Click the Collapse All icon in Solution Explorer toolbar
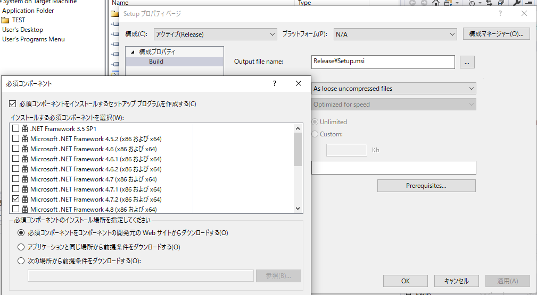The image size is (537, 295). tap(501, 3)
